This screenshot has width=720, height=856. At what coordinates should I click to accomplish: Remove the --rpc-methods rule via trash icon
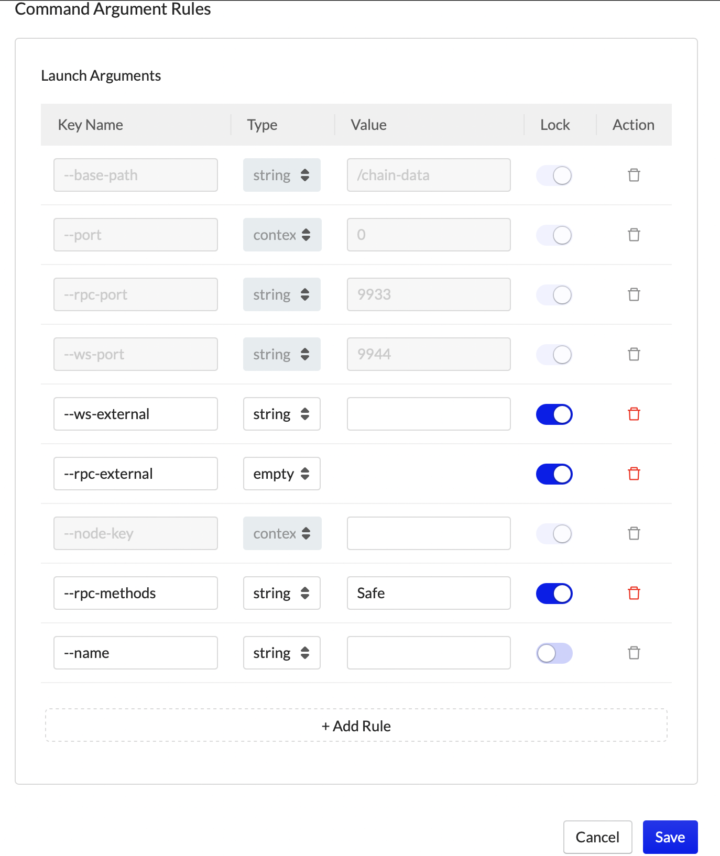[634, 593]
